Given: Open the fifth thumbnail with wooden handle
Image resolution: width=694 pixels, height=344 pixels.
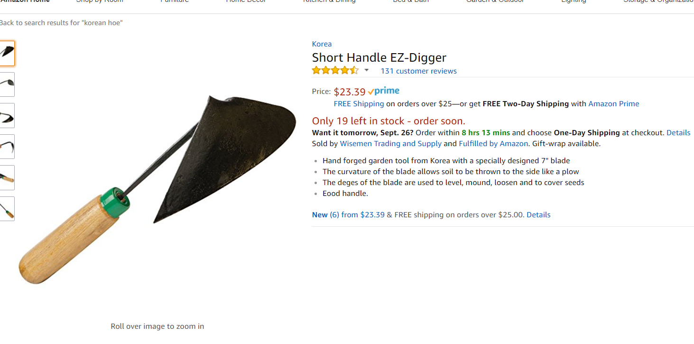Looking at the screenshot, I should coord(7,177).
